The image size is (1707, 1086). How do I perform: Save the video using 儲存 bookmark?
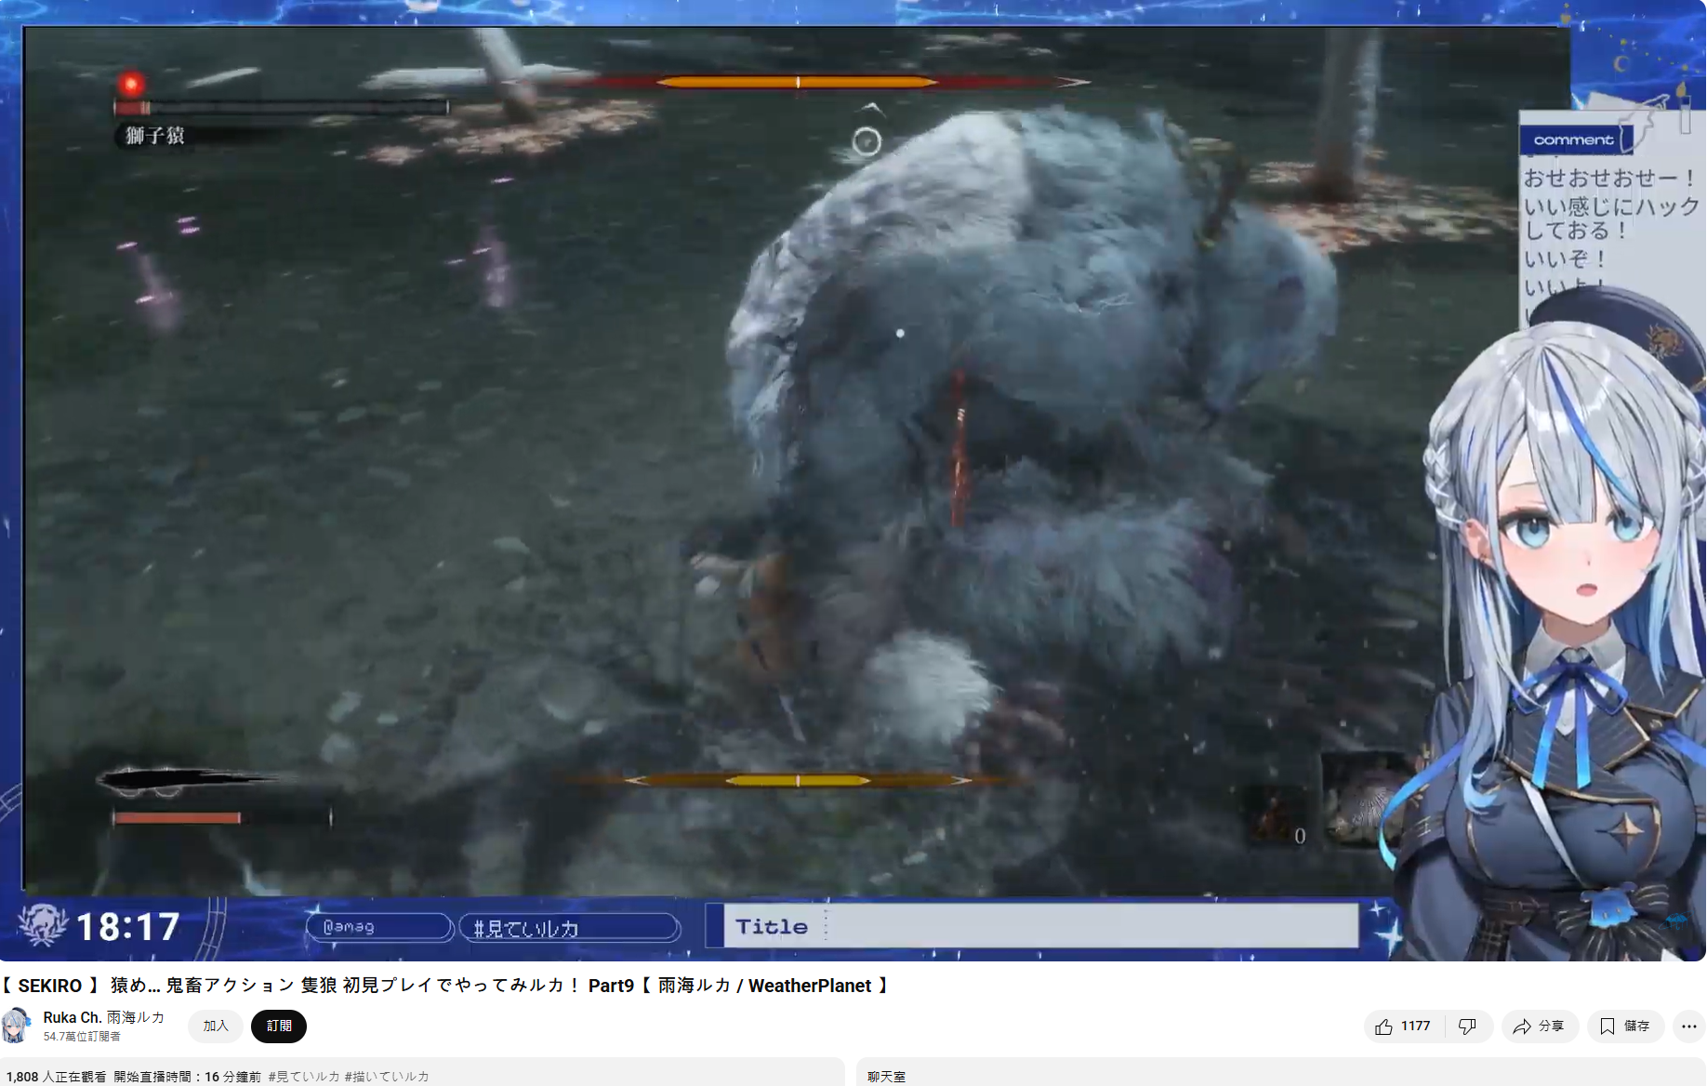point(1625,1026)
